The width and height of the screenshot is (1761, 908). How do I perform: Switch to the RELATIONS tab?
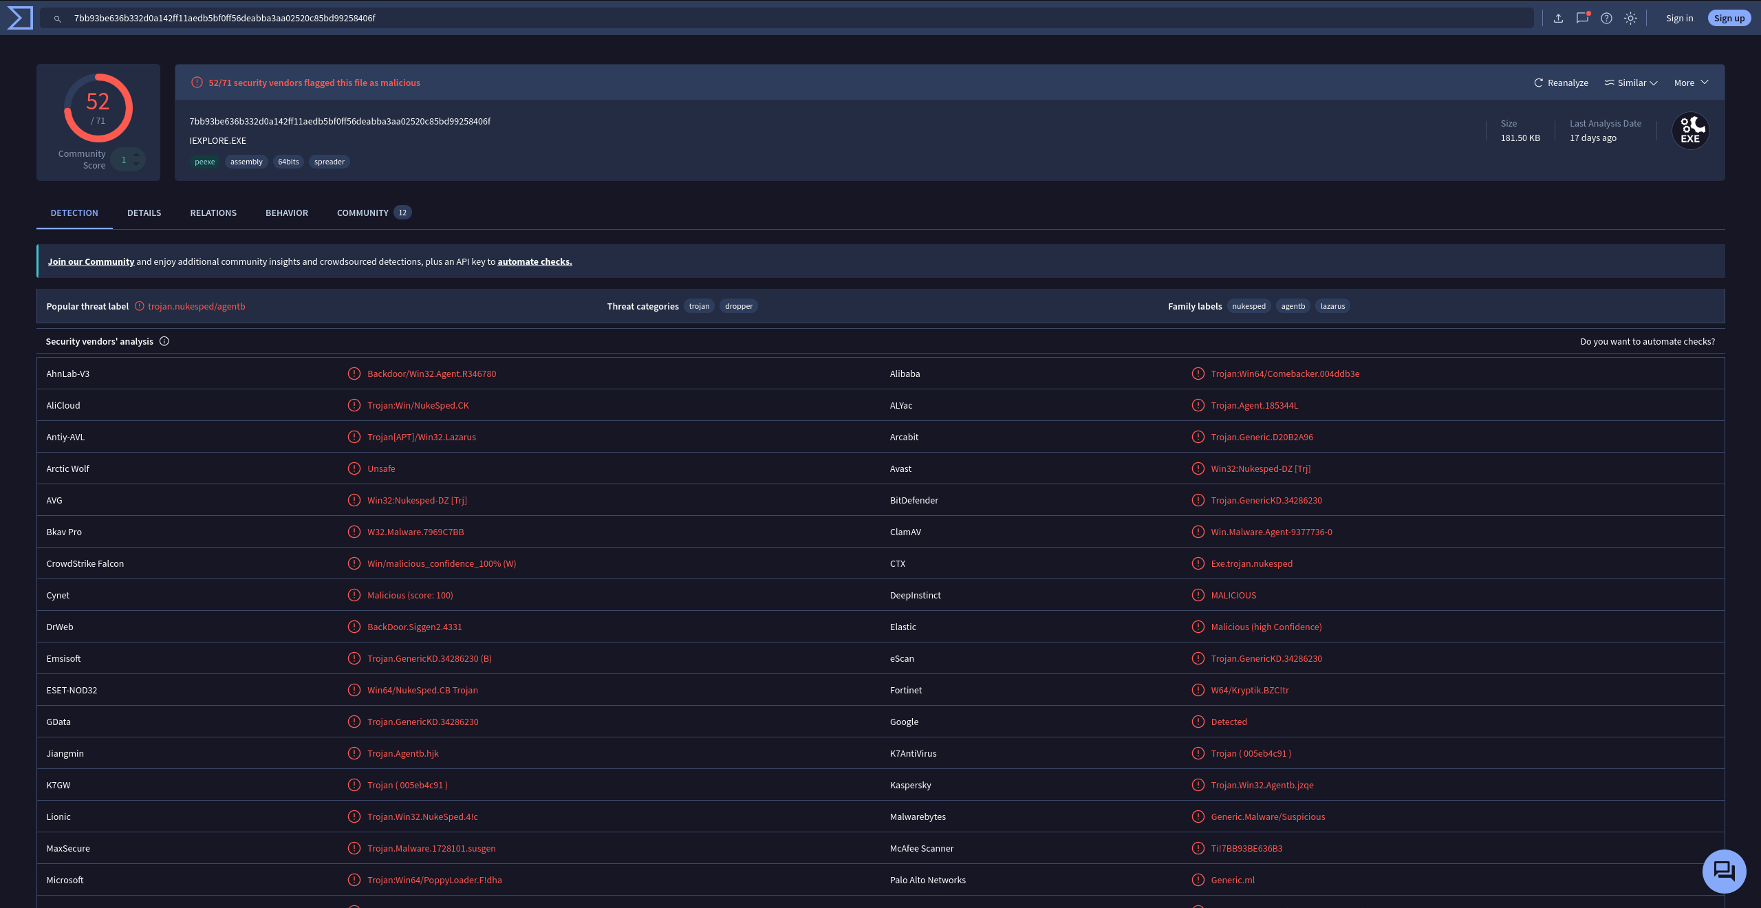tap(213, 213)
